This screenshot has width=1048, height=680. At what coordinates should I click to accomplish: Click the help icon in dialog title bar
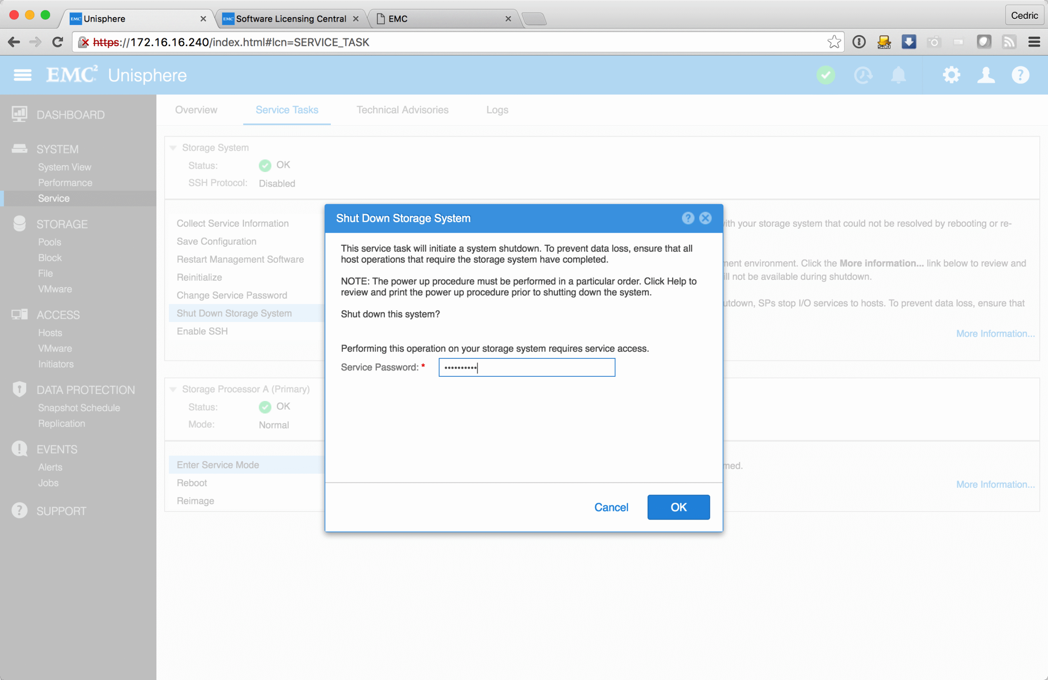coord(687,218)
